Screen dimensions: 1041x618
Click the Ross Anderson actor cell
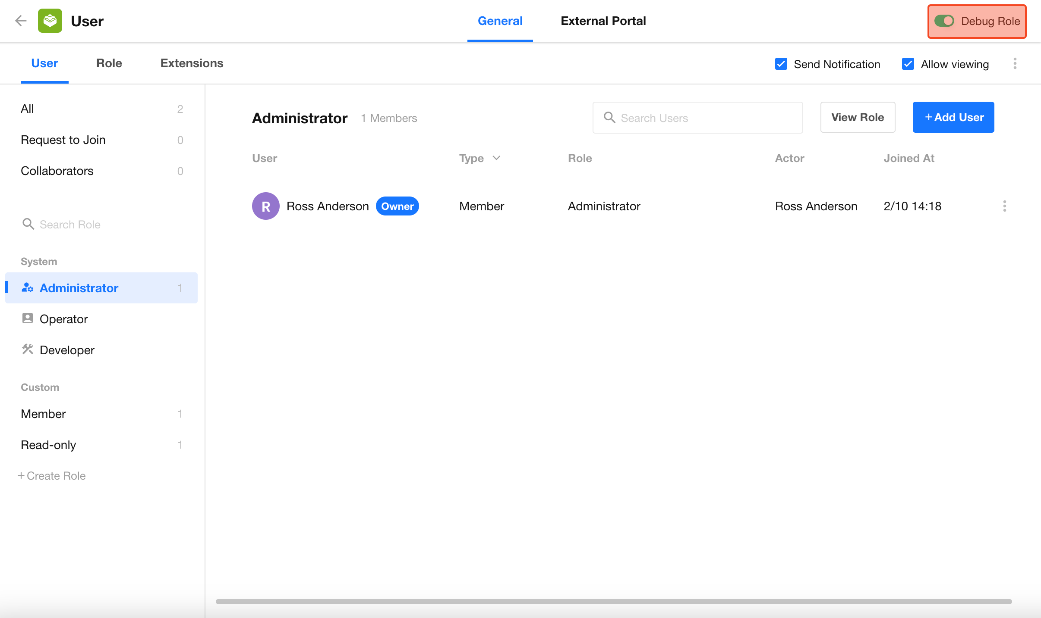coord(816,206)
